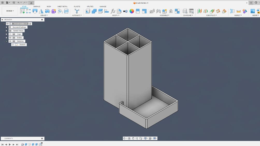Screen dimensions: 260x146
Task: Select the Sketch1 tree item
Action: pos(22,44)
